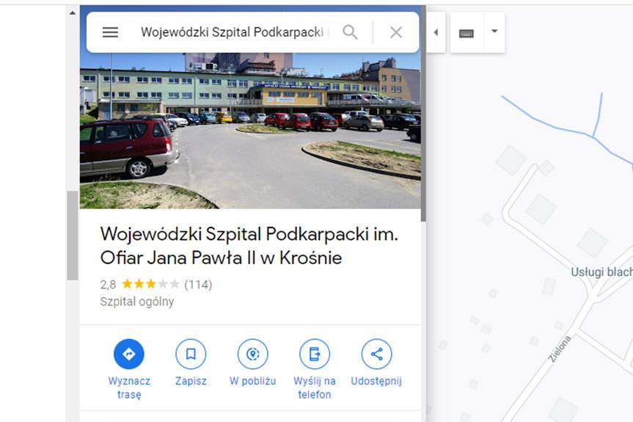Click the W pobliżu label
Image resolution: width=633 pixels, height=422 pixels.
coord(253,381)
